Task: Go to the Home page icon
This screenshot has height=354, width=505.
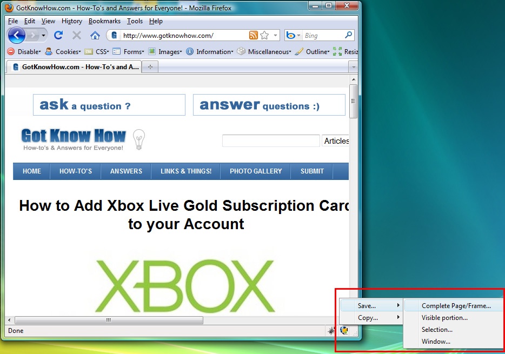Action: (x=95, y=35)
